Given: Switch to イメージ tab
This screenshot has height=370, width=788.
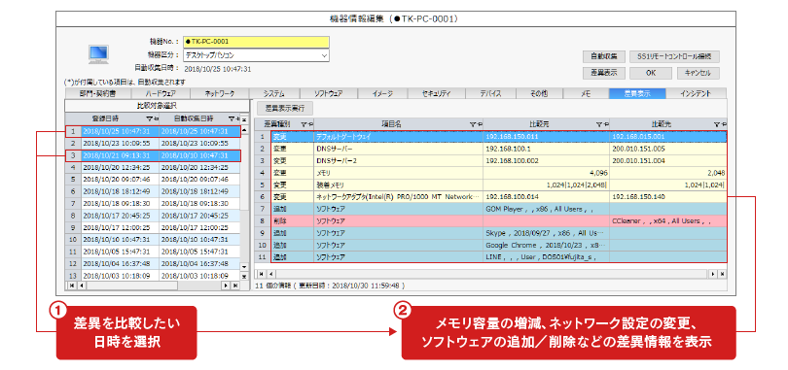Looking at the screenshot, I should pos(383,94).
